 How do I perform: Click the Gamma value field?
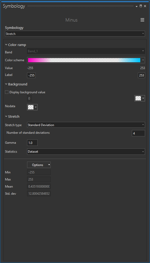[x=32, y=143]
